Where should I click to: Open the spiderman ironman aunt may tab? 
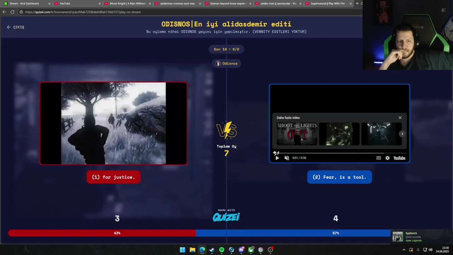point(177,4)
